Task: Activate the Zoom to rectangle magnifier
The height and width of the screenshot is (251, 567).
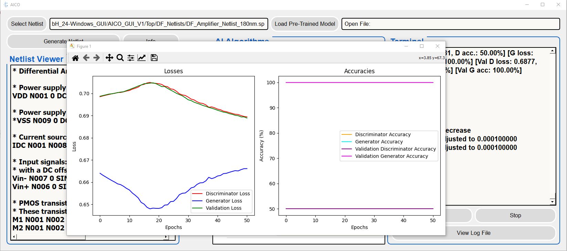Action: point(120,58)
